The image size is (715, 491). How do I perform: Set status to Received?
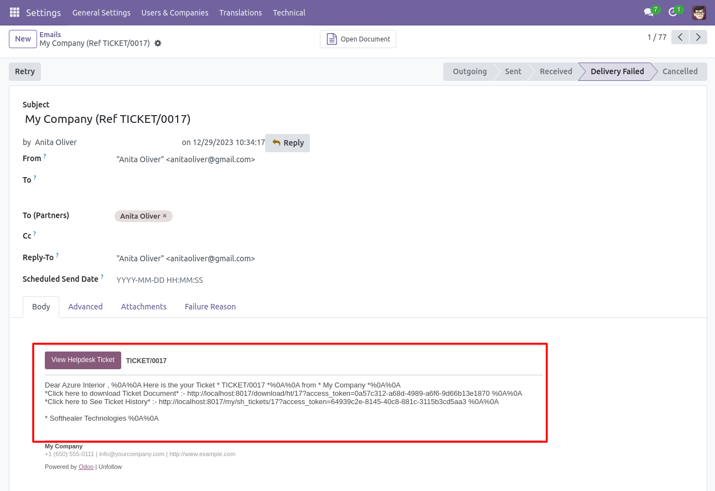556,71
